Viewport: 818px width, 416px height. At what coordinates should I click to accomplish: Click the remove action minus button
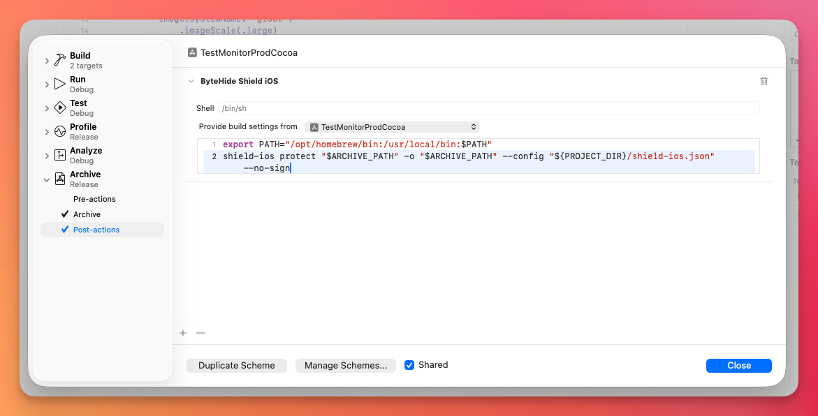pyautogui.click(x=200, y=333)
